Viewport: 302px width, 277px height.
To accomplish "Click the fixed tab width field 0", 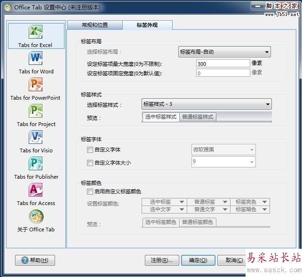I will click(223, 73).
